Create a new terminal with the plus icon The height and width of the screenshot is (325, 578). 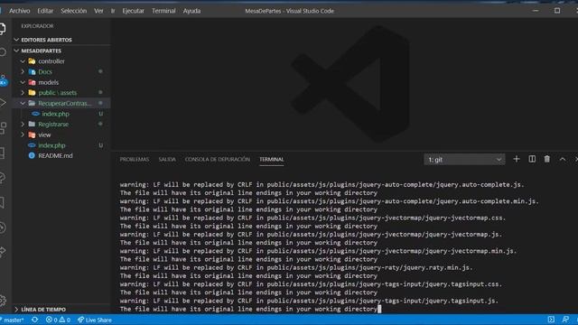click(x=516, y=159)
